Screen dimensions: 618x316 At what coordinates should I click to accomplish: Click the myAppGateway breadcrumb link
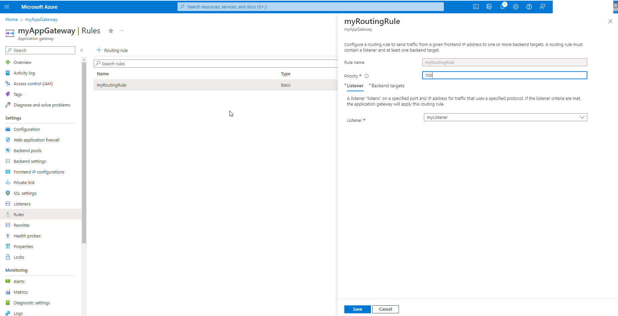coord(41,19)
